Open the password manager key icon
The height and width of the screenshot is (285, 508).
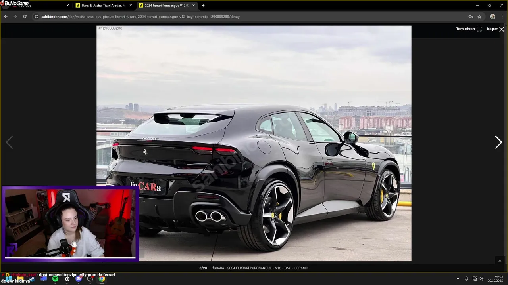471,17
